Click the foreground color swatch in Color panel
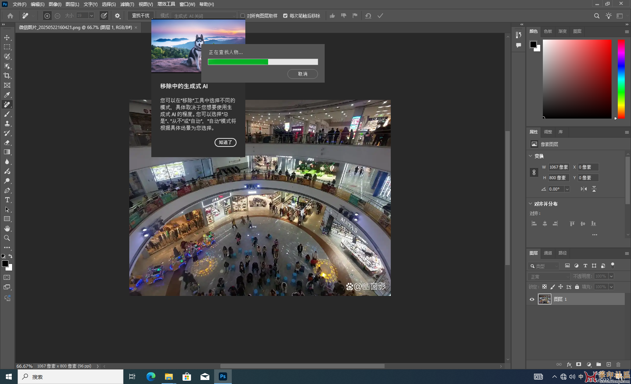 533,44
